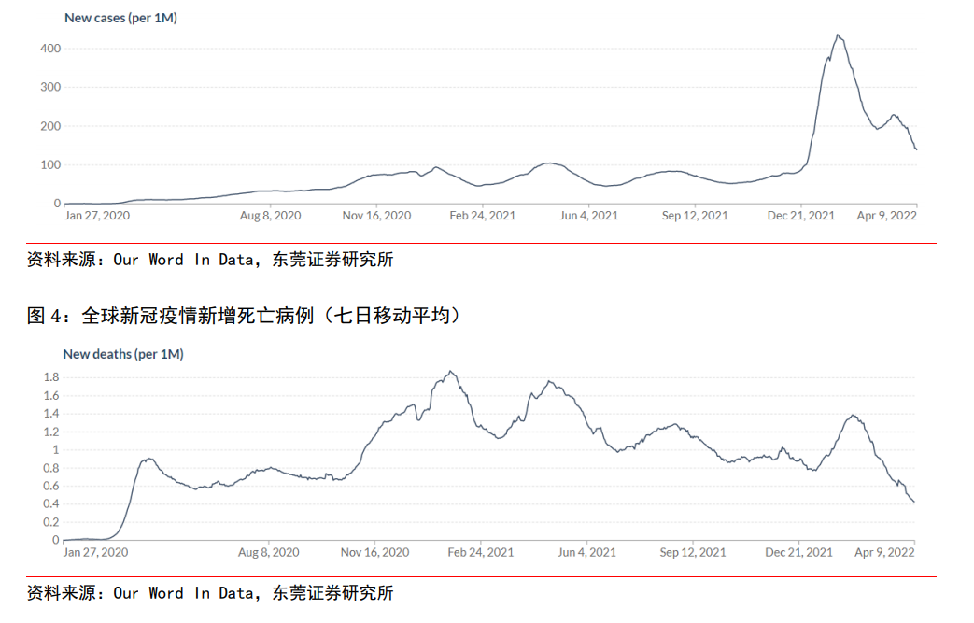Click 'Sep 12, 2021' on the deaths chart axis
This screenshot has width=974, height=623.
click(x=693, y=552)
